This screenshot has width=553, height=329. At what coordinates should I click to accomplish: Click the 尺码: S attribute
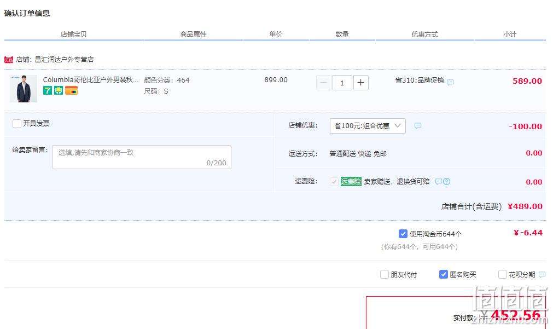(156, 91)
